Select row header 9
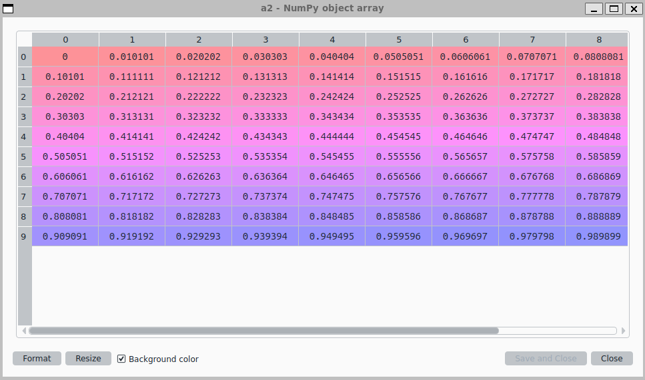The image size is (645, 380). pyautogui.click(x=25, y=236)
